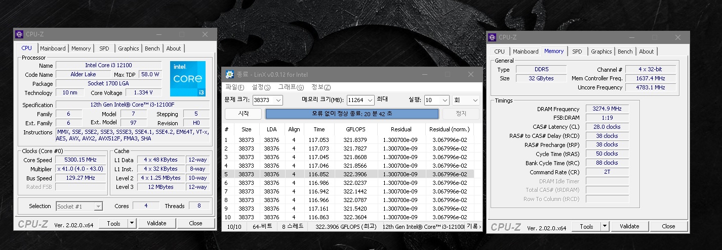
Task: Click the 기록 log item in LinX status bar
Action: point(473,227)
